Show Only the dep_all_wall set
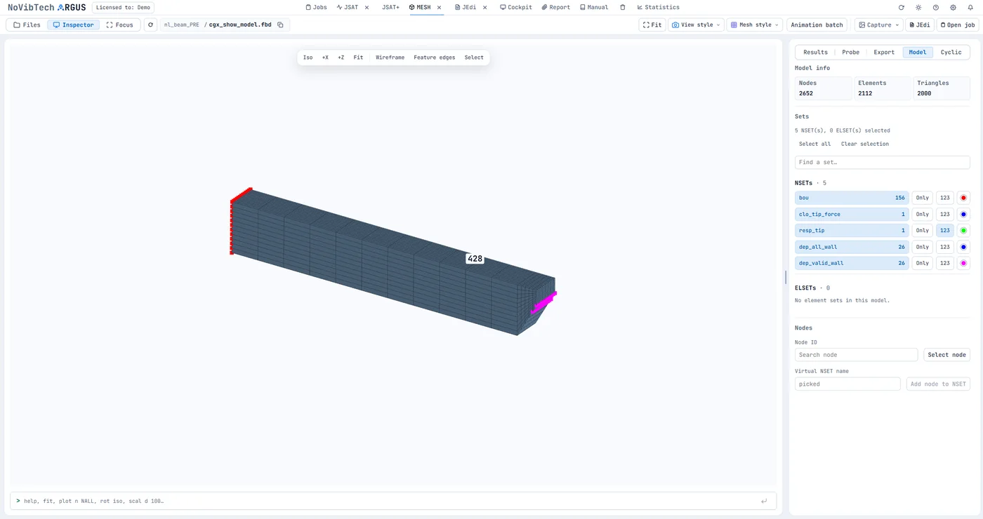This screenshot has height=519, width=983. coord(923,247)
